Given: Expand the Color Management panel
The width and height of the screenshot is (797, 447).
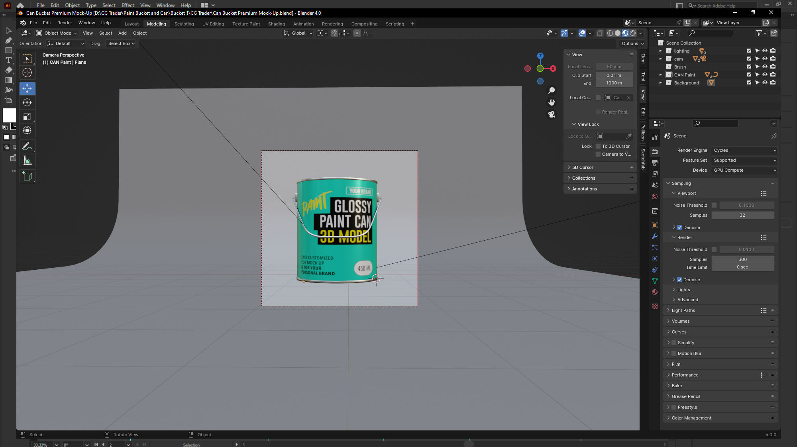Looking at the screenshot, I should pos(691,418).
